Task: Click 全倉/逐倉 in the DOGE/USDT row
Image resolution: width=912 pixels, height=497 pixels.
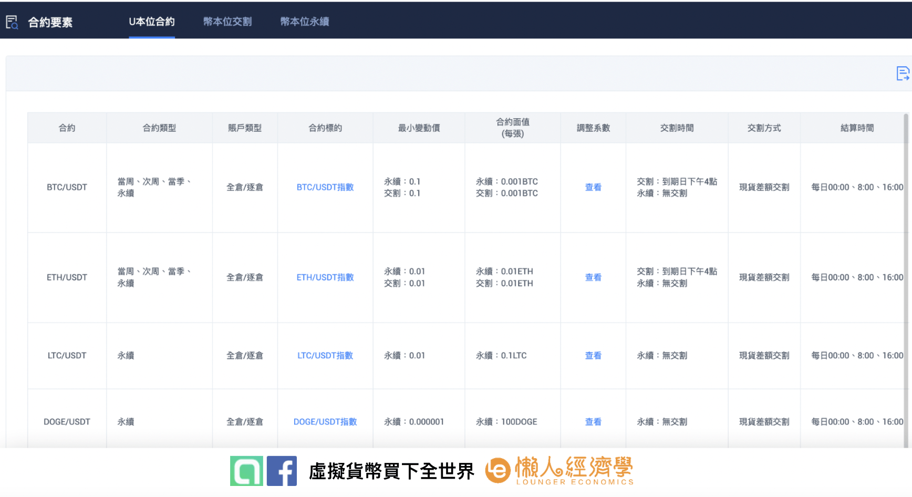Action: point(245,422)
